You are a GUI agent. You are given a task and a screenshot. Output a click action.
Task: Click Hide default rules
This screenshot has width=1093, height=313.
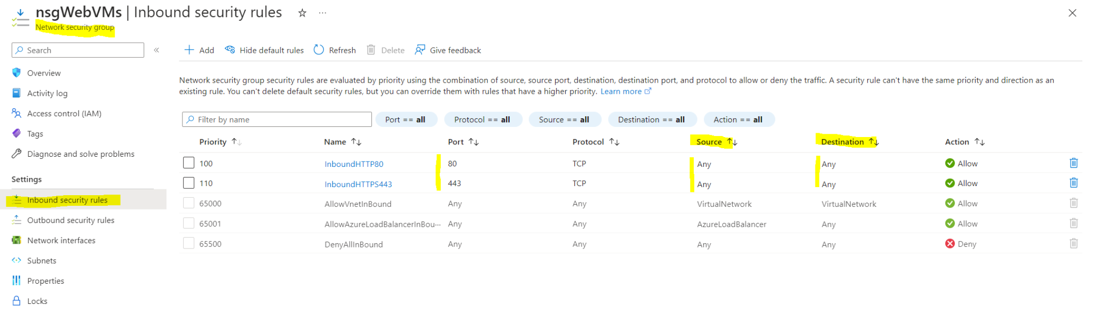click(x=264, y=50)
